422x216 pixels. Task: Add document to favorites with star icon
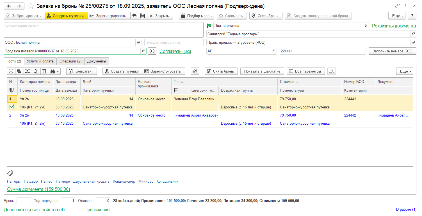click(31, 6)
